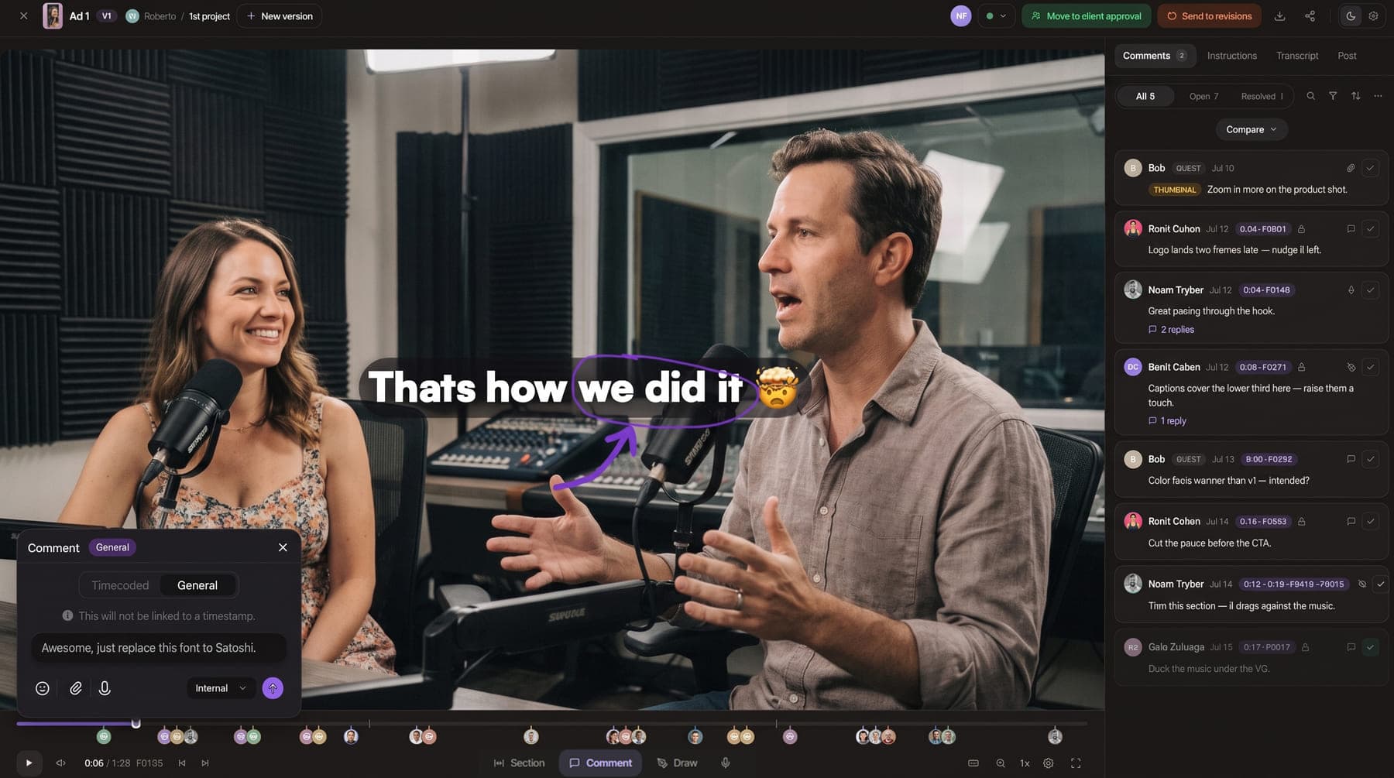This screenshot has width=1394, height=778.
Task: Search comments with the magnifier icon
Action: [x=1310, y=96]
